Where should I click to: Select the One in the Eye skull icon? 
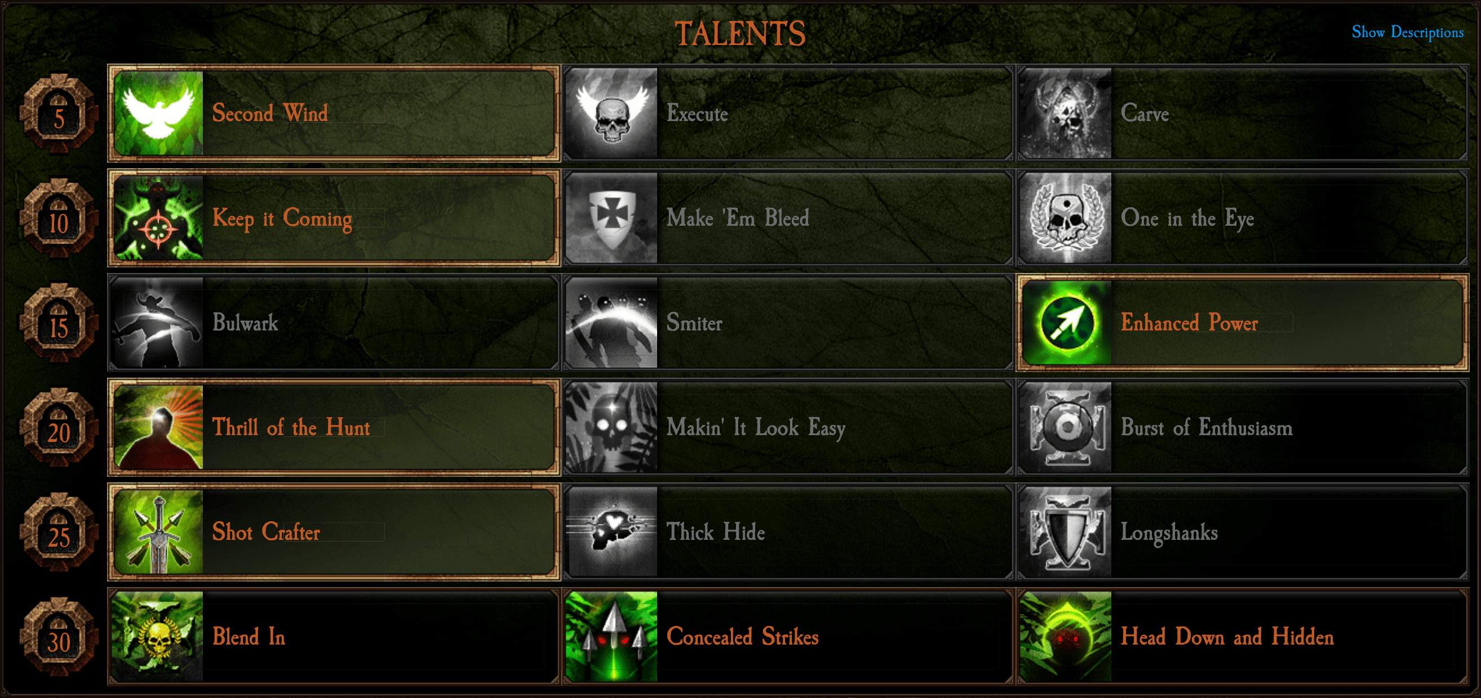[x=1066, y=218]
